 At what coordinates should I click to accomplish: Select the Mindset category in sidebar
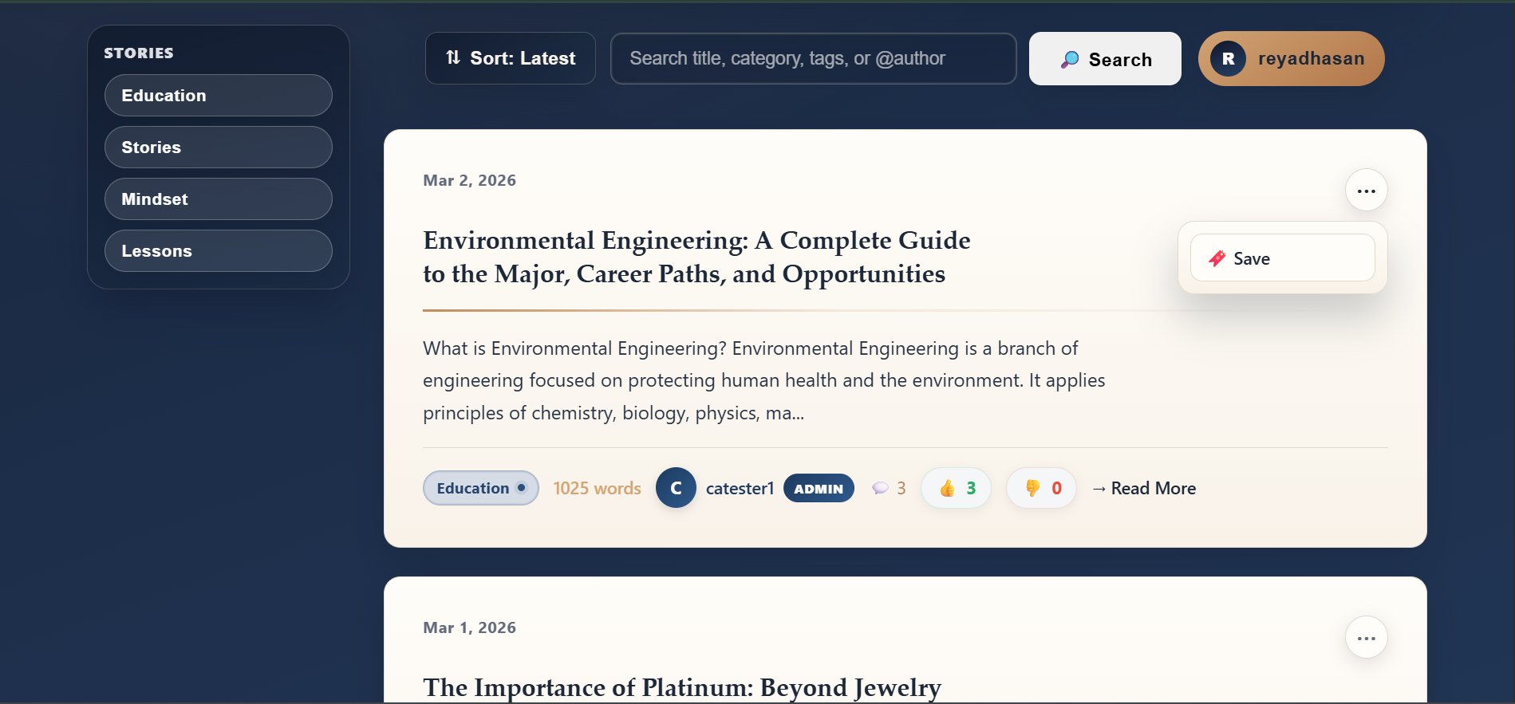click(x=218, y=199)
